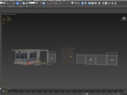Click the Mirror tool icon
This screenshot has height=95, width=127.
tap(76, 3)
